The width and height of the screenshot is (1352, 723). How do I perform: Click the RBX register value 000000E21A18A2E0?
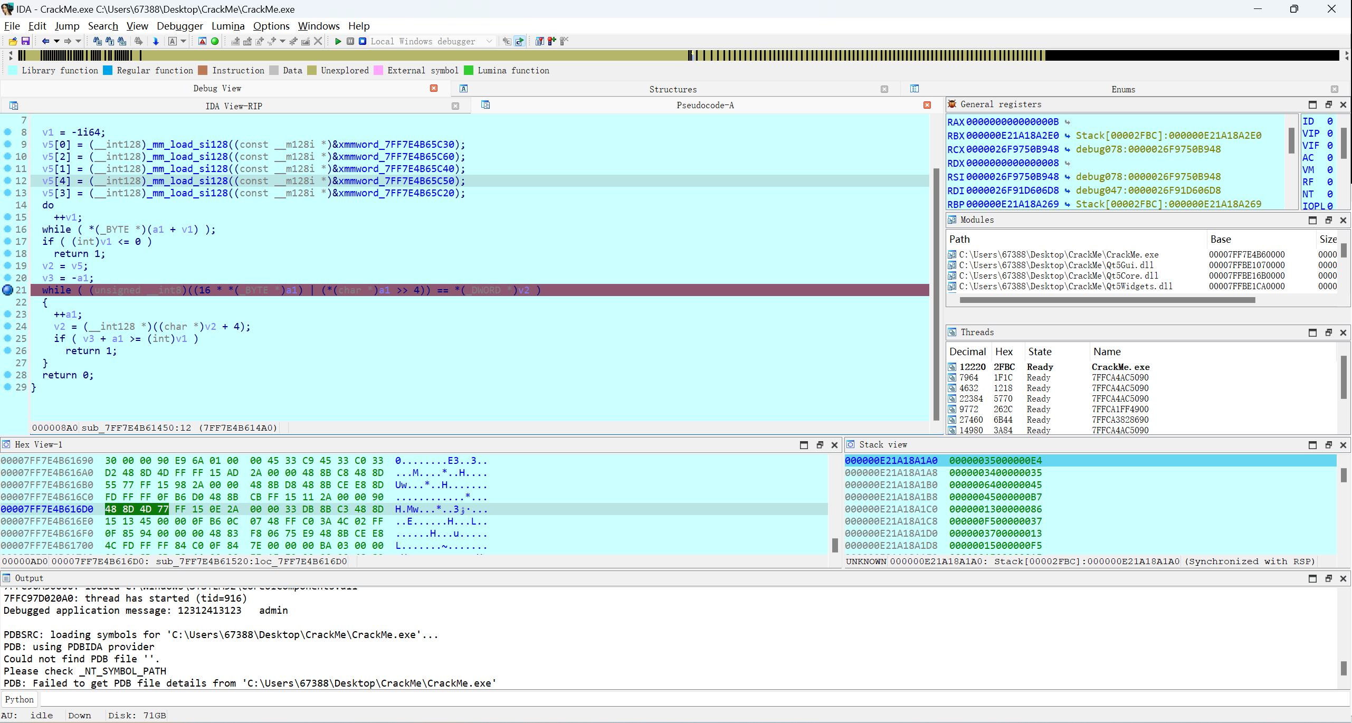(1012, 136)
